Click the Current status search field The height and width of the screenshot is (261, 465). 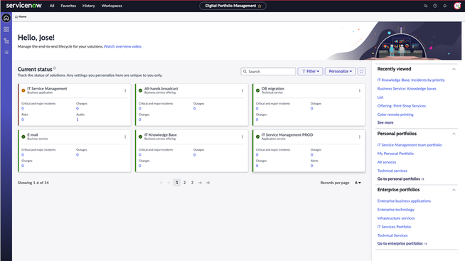[268, 72]
